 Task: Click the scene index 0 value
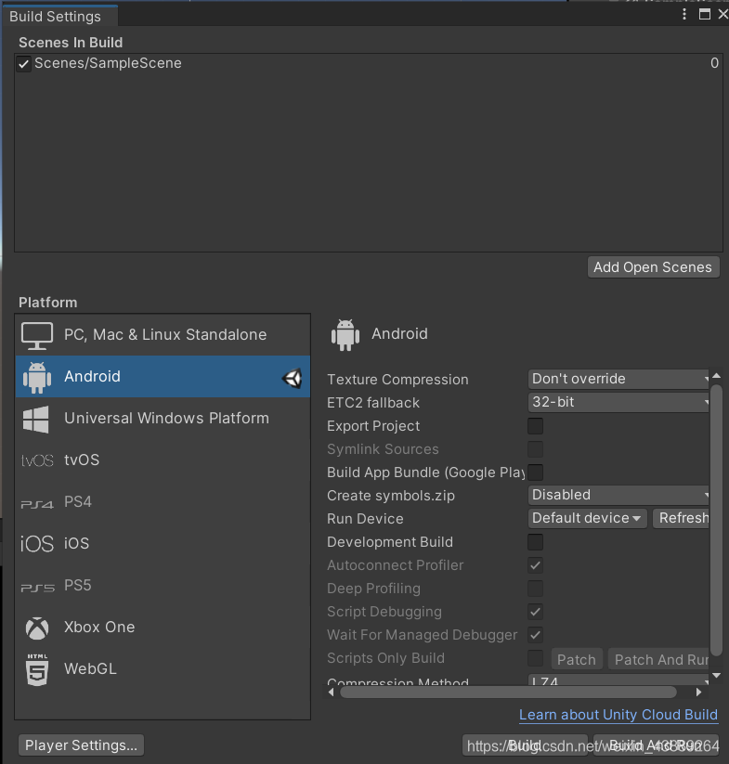pos(714,63)
